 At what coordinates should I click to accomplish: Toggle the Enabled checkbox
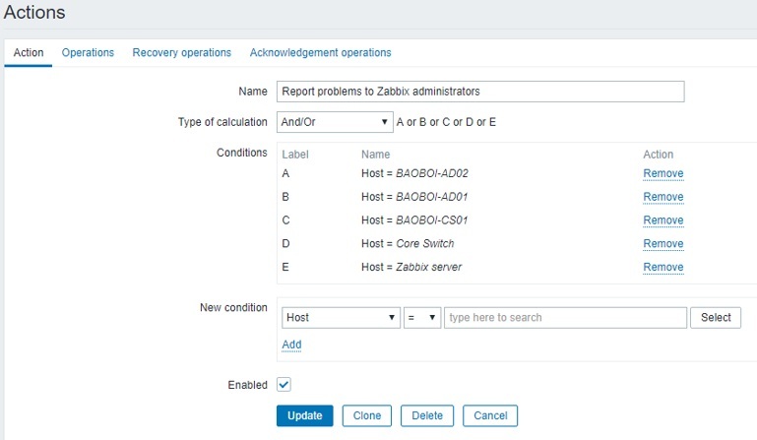[x=284, y=384]
